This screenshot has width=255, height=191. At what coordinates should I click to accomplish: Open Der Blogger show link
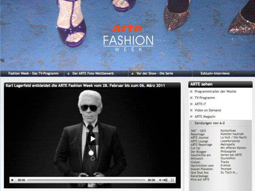tap(198, 152)
